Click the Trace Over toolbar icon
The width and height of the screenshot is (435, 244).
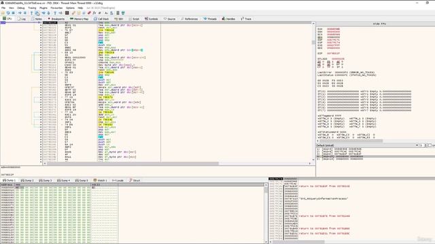(48, 13)
